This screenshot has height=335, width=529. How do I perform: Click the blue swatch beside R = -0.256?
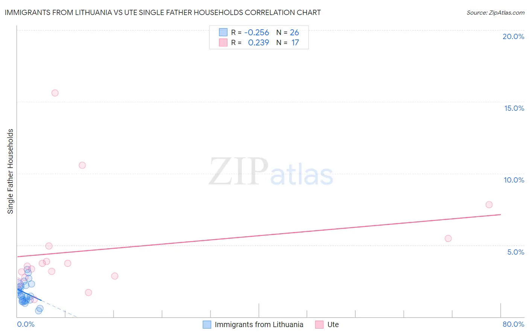point(223,32)
